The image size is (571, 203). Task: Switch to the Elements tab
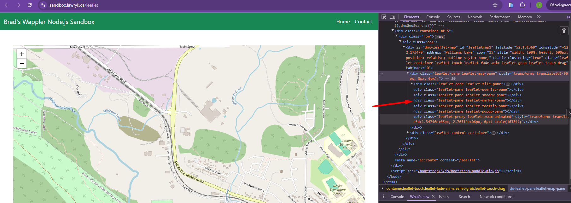[411, 17]
